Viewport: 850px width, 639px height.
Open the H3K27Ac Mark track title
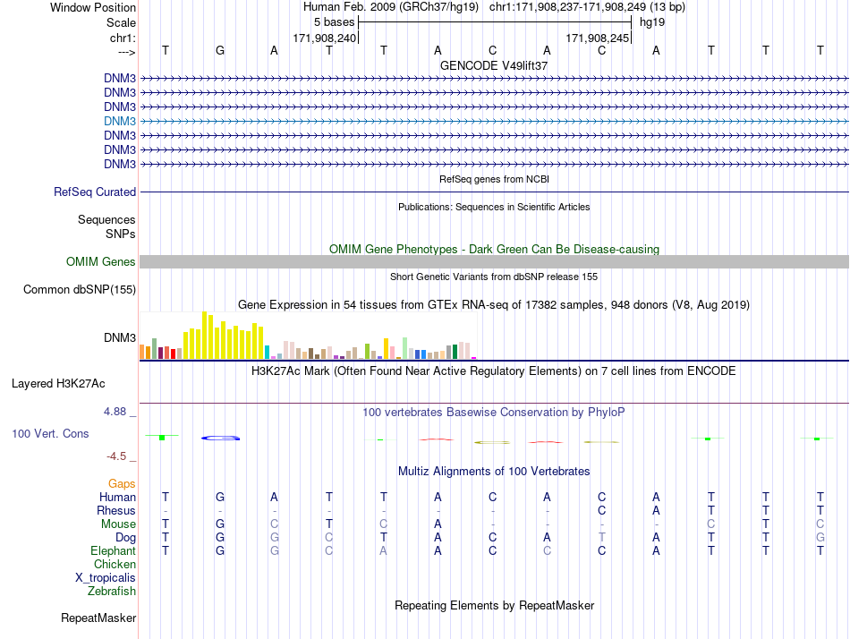coord(494,371)
